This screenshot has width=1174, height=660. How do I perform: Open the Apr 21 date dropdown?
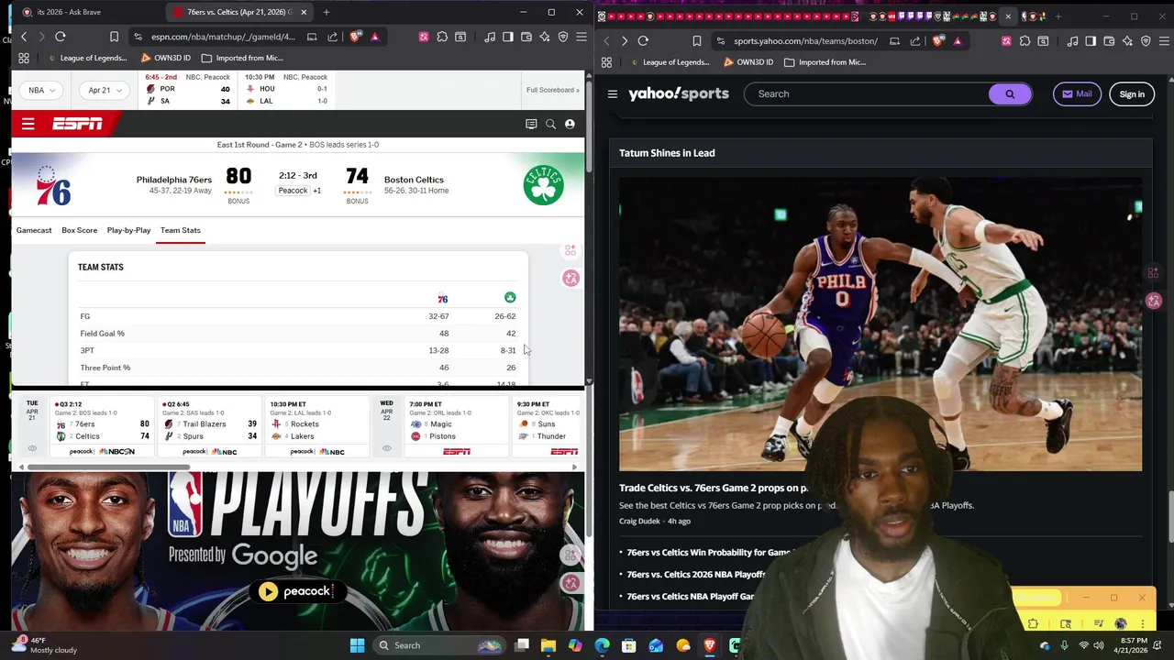(x=105, y=90)
